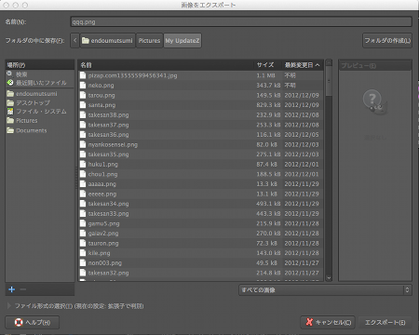Screen dimensions: 419x335
Task: Sort by name column header
Action: [x=166, y=65]
